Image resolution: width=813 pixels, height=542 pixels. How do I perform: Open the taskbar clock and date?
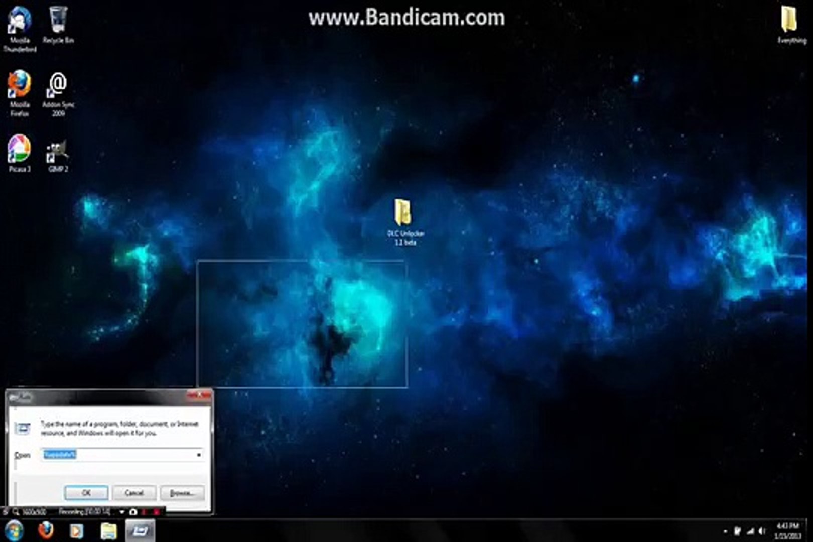[787, 530]
